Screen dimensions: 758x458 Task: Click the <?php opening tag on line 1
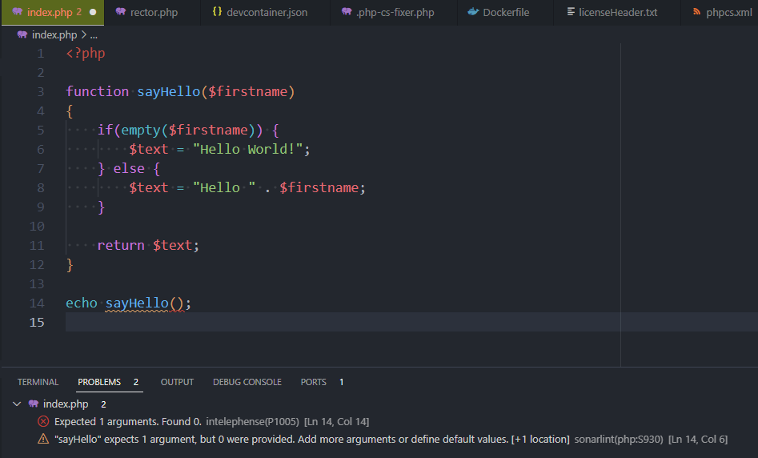point(86,53)
